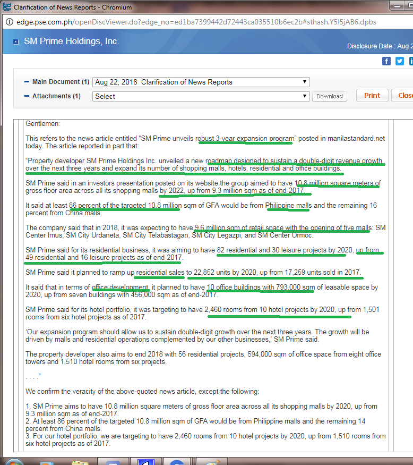Click 'Property developer SM Prime Holdings Inc.' quote
This screenshot has width=413, height=465.
tap(91, 160)
